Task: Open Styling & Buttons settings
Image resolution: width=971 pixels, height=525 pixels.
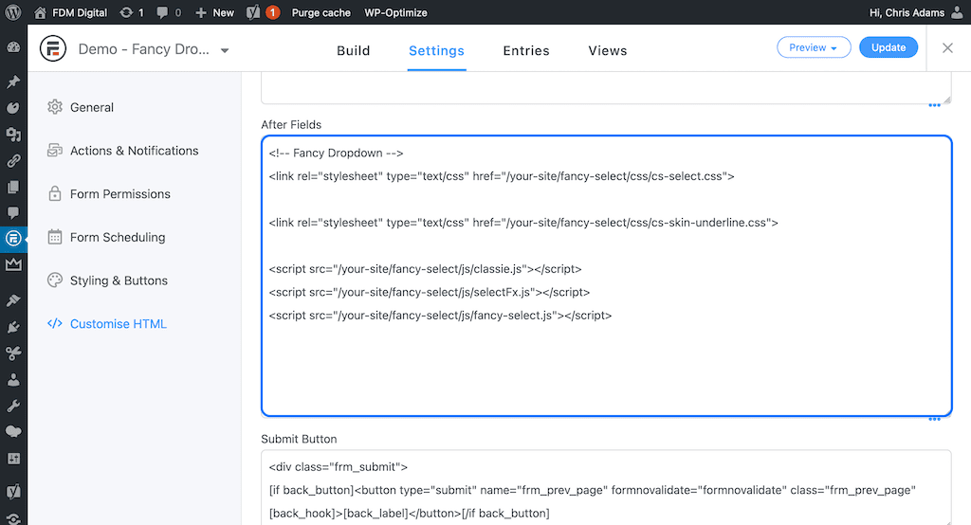Action: coord(119,281)
